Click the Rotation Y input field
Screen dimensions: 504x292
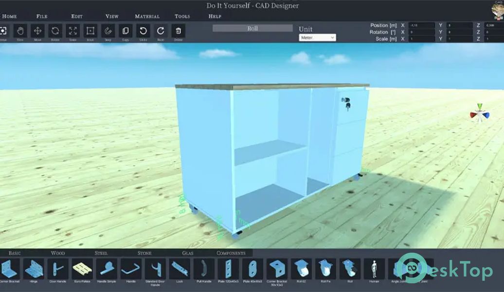[460, 32]
